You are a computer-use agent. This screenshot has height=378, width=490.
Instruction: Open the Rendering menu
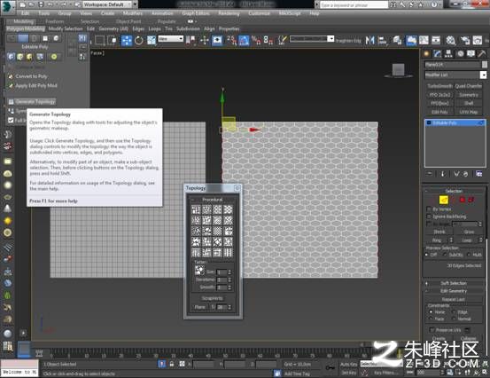point(229,13)
